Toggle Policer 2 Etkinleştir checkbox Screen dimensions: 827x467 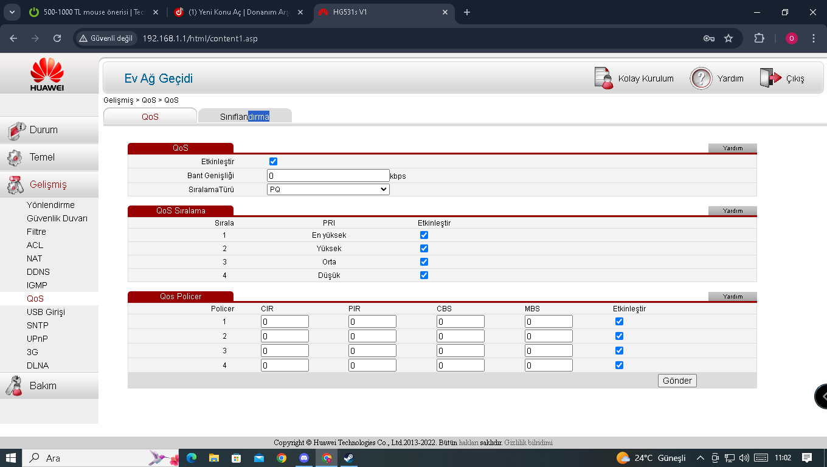tap(619, 336)
